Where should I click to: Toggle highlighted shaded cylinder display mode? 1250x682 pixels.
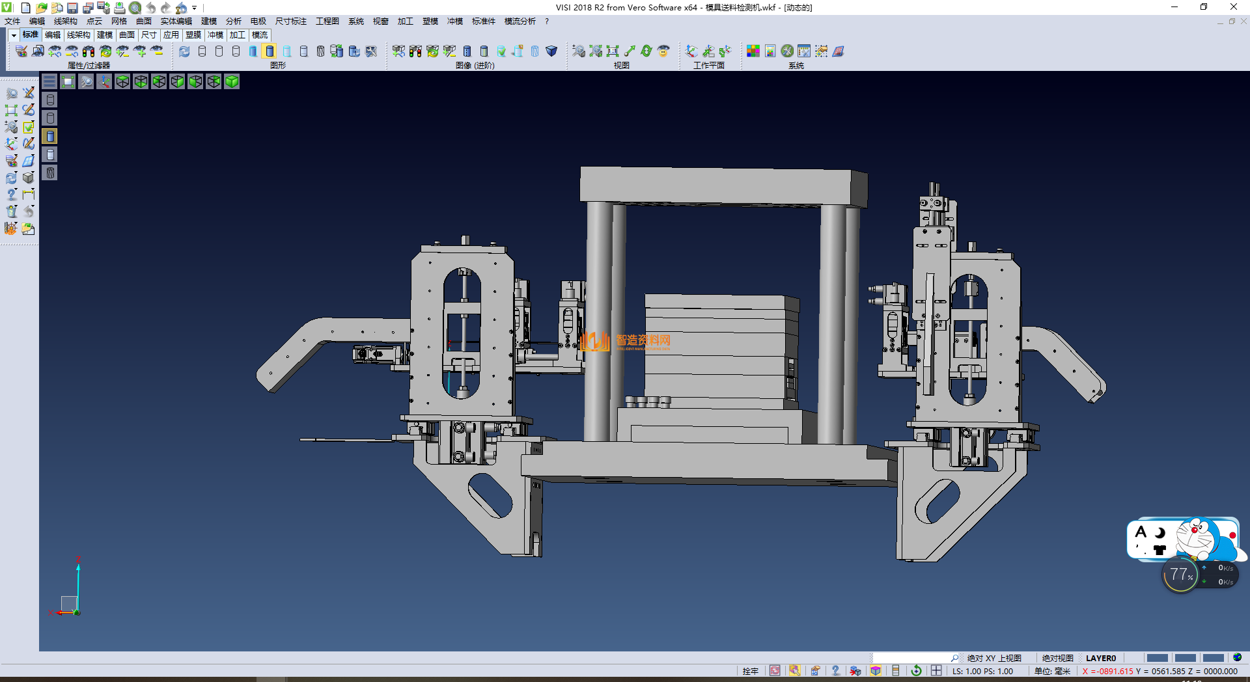[x=270, y=51]
